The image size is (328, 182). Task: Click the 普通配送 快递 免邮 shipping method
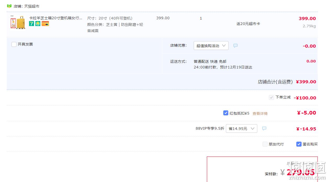[x=210, y=61]
